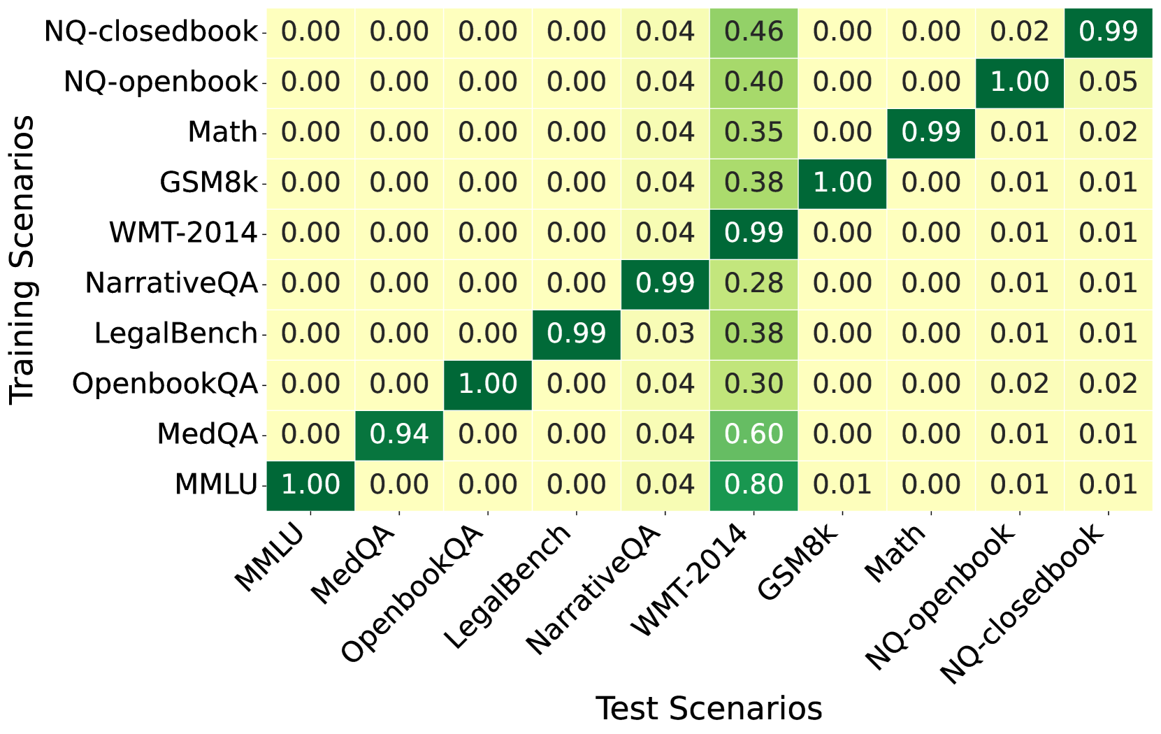Select the MMLU column label on x-axis
Viewport: 1161px width, 734px height.
270,558
